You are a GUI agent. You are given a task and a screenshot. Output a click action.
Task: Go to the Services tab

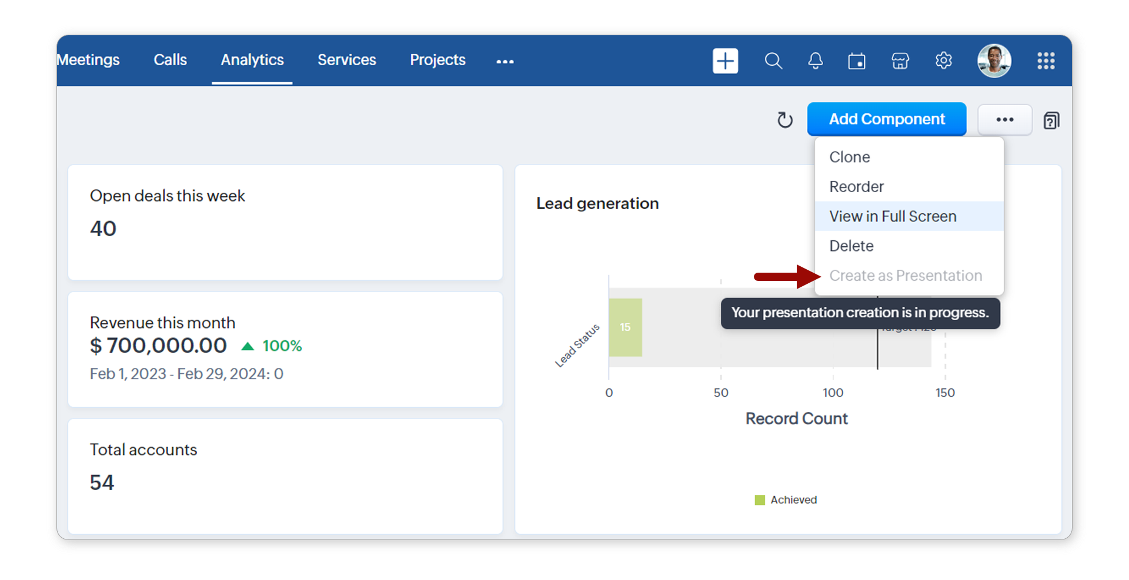346,60
